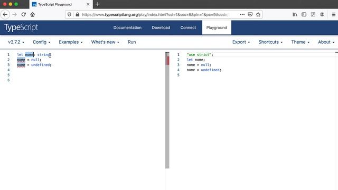Viewport: 338px width, 190px height.
Task: Click '"use strict"' in the output pane
Action: pos(199,55)
